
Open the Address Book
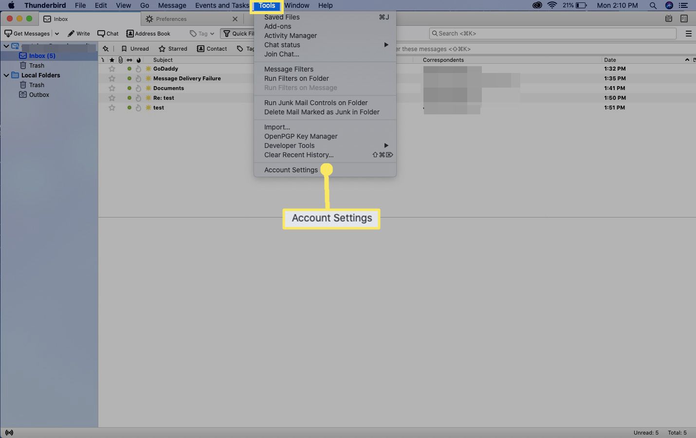tap(148, 34)
